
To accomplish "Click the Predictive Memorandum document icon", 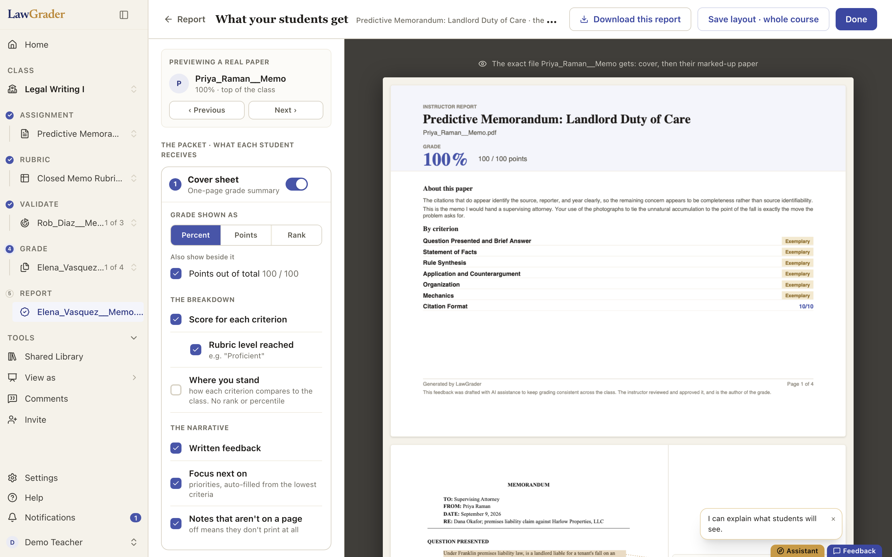I will [25, 134].
